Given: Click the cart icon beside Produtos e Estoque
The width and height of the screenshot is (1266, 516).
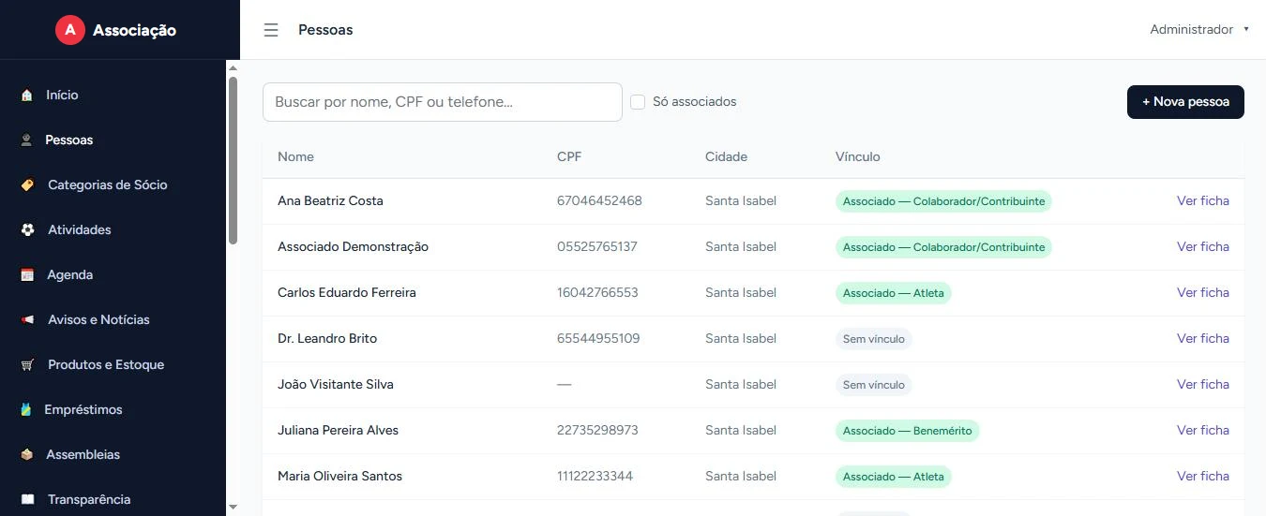Looking at the screenshot, I should tap(27, 364).
